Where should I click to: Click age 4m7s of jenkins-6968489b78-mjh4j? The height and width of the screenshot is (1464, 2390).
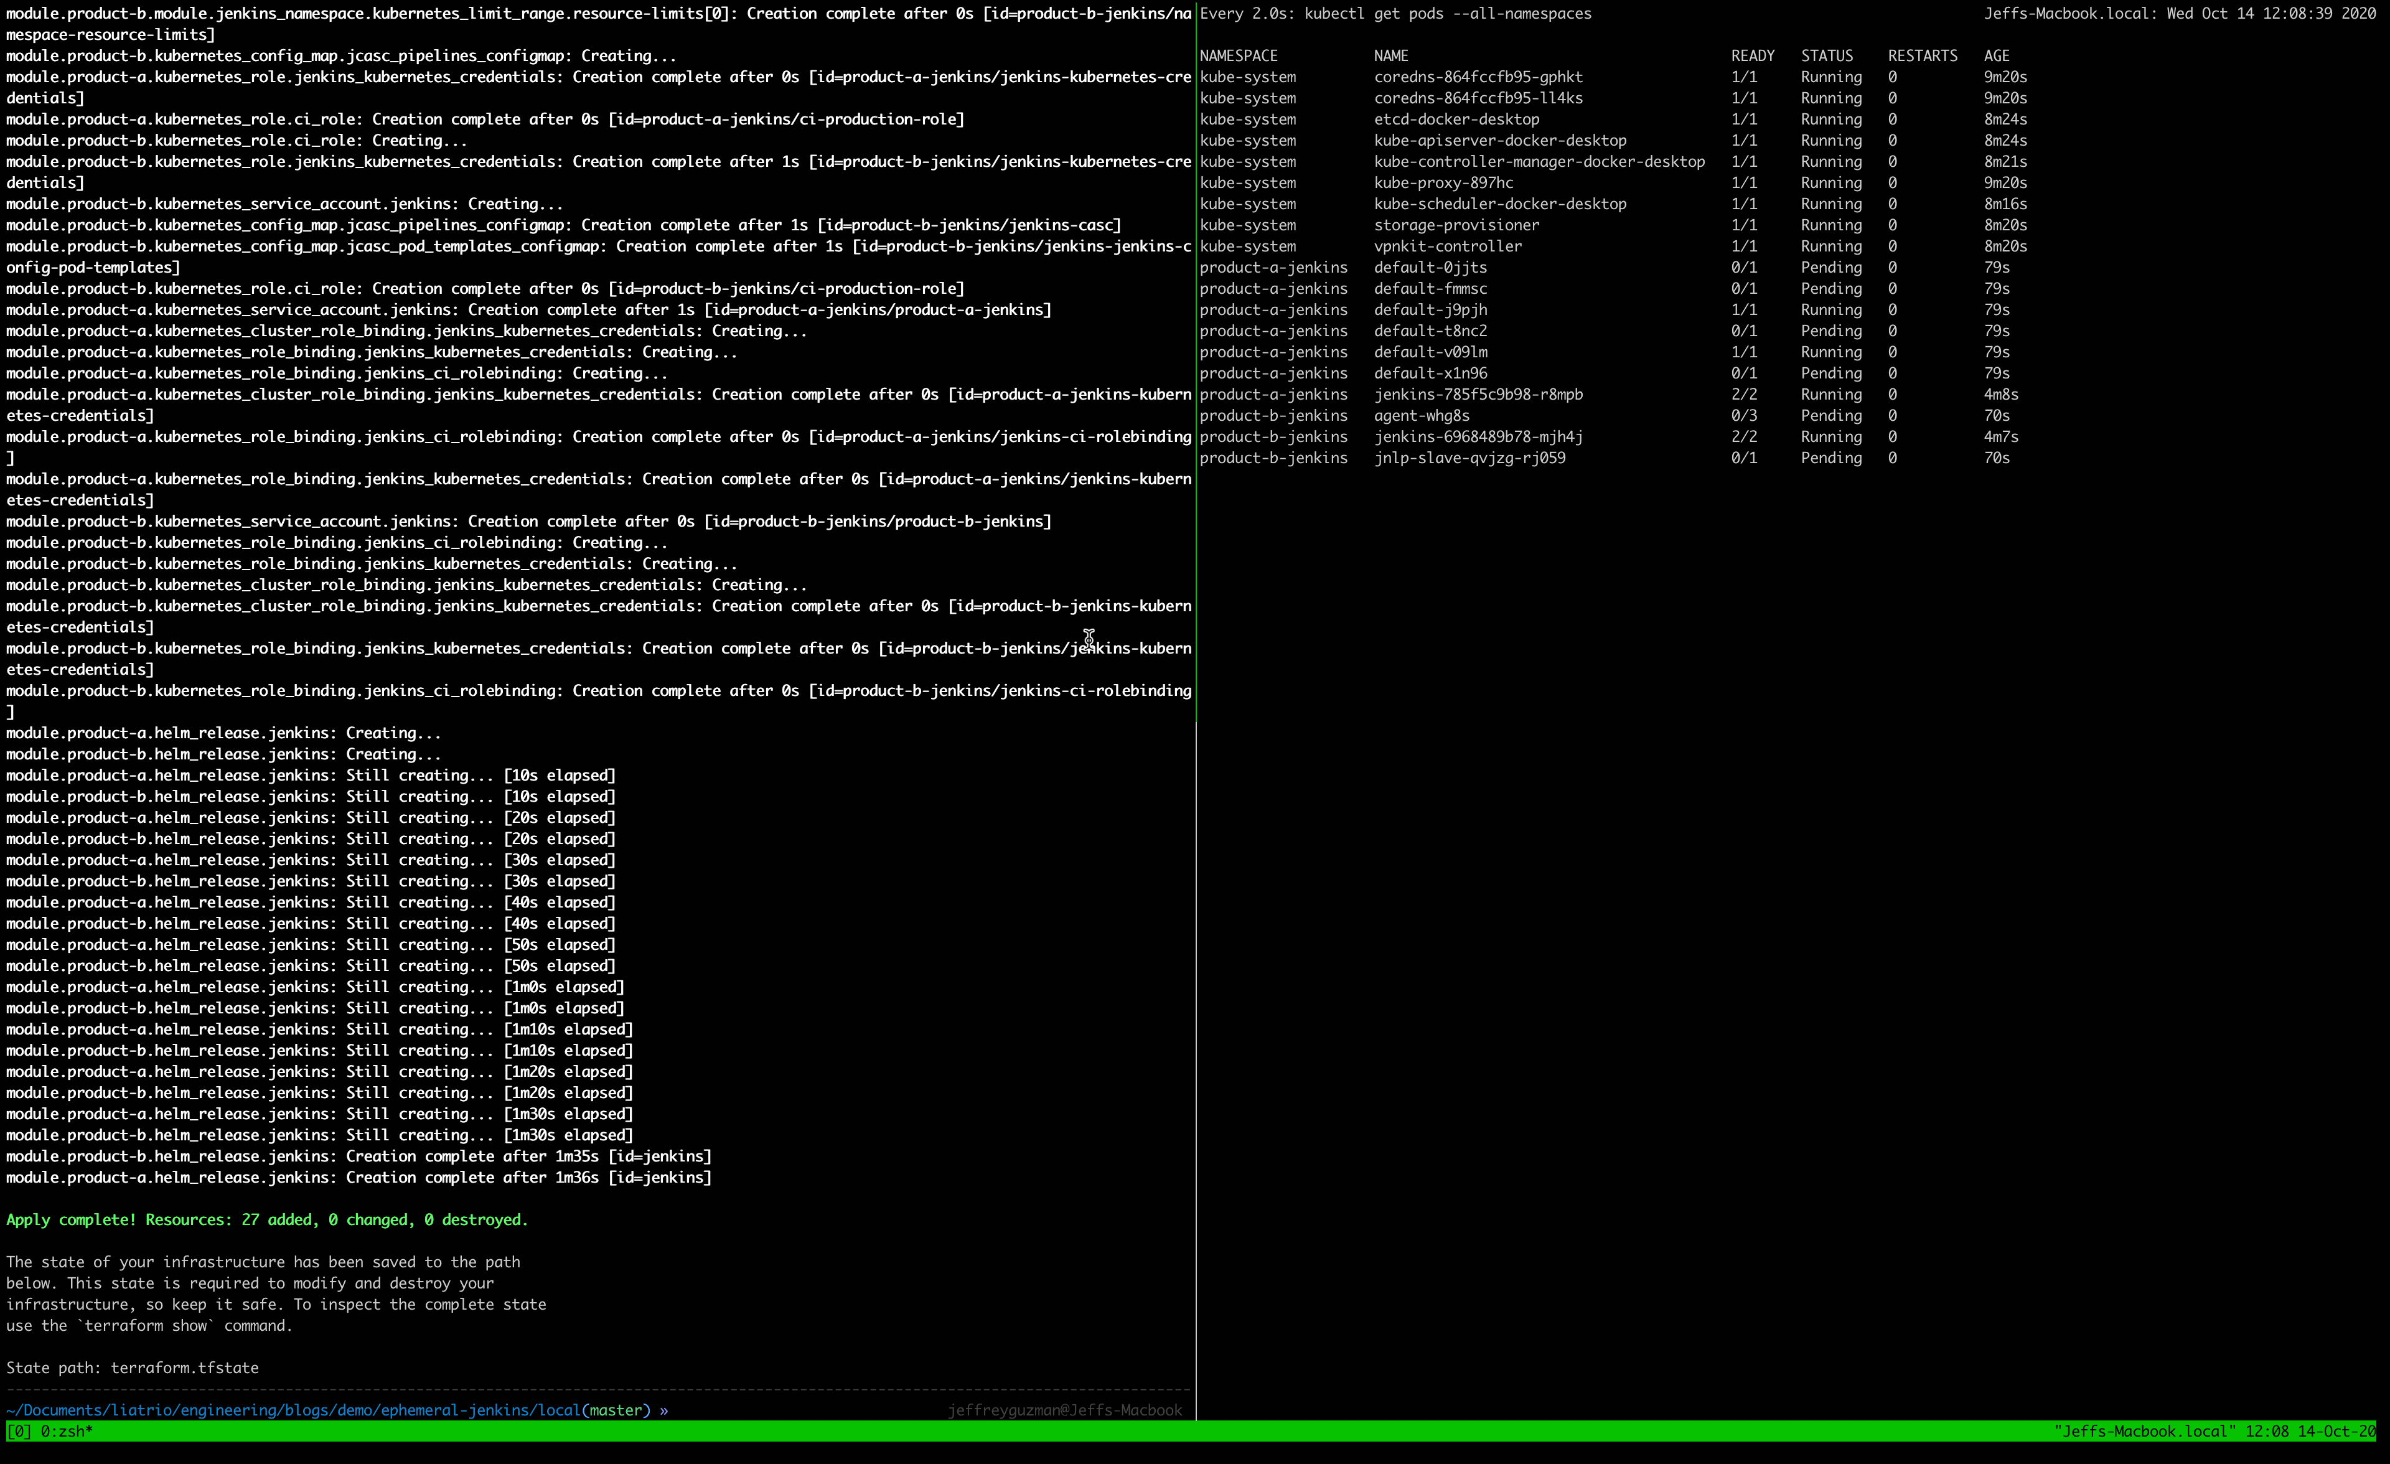2001,436
